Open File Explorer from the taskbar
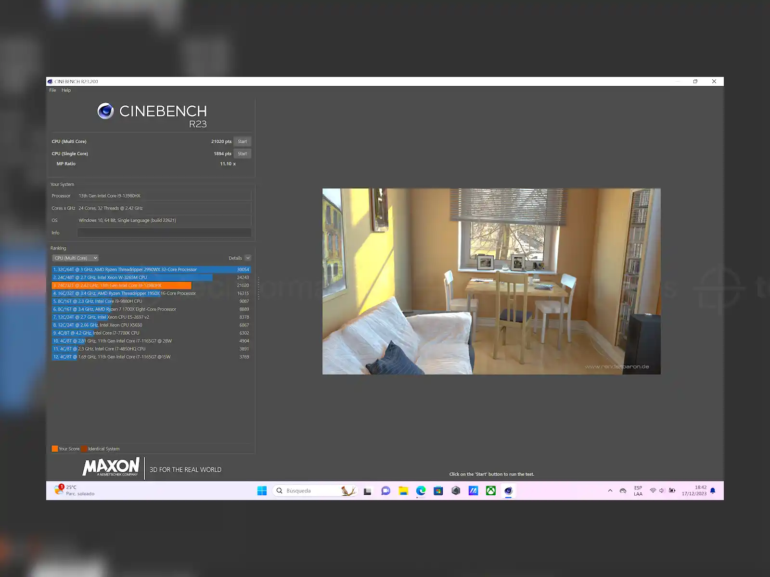Image resolution: width=770 pixels, height=577 pixels. pos(403,490)
